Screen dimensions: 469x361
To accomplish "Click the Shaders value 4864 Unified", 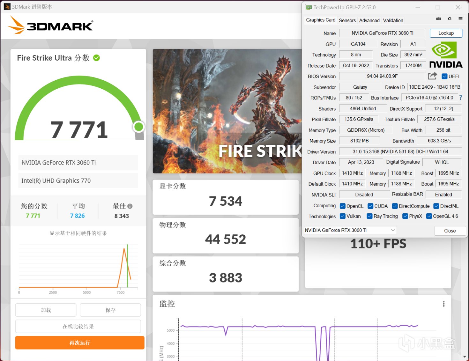I will point(363,109).
